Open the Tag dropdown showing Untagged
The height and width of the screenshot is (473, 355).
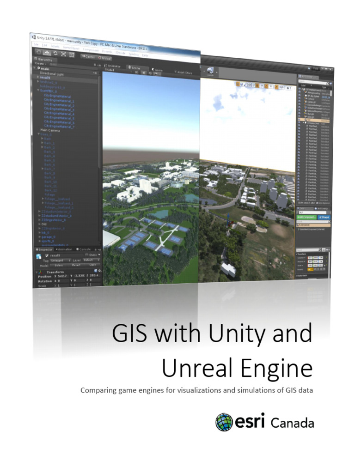pos(60,260)
